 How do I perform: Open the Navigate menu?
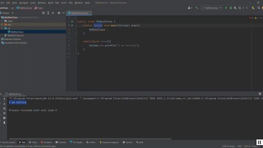point(24,3)
